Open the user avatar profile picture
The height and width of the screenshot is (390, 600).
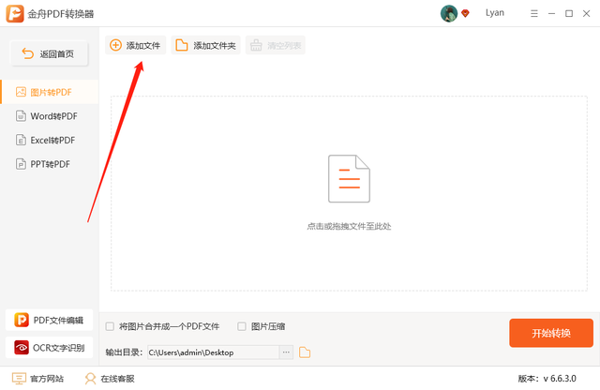449,13
